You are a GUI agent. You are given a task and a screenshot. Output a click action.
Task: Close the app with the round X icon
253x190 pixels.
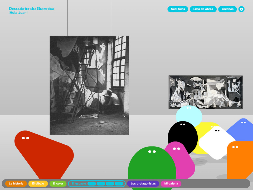pyautogui.click(x=241, y=9)
